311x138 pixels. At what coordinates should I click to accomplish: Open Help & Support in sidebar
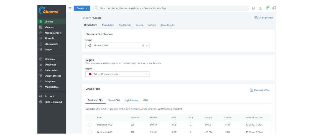coord(52,102)
